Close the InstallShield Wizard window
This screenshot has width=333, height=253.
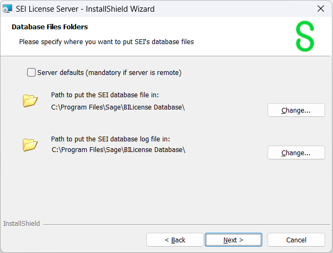(320, 9)
